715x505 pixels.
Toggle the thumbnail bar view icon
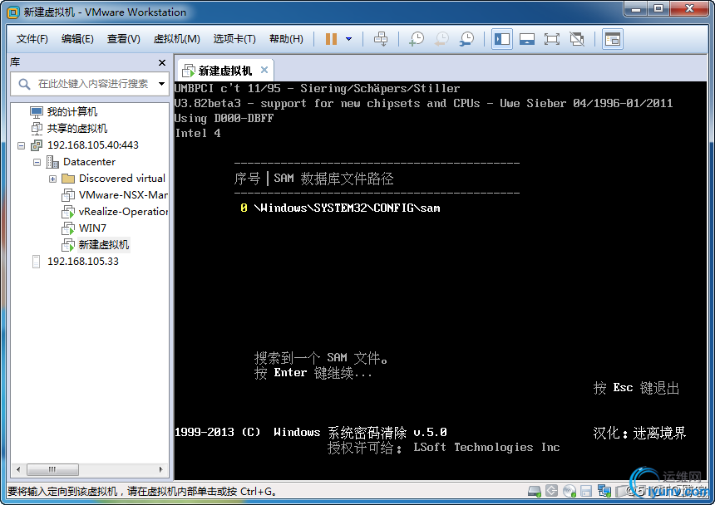click(x=527, y=39)
